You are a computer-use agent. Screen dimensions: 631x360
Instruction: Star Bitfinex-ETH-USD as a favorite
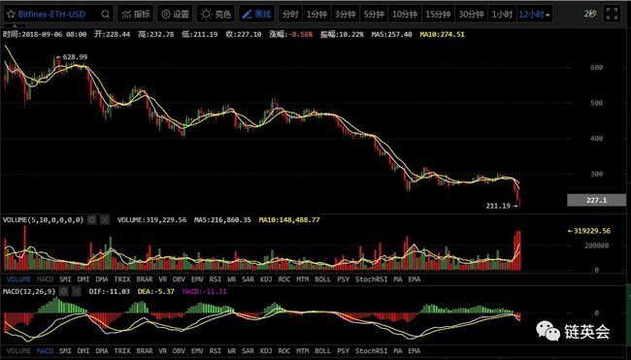click(x=11, y=15)
